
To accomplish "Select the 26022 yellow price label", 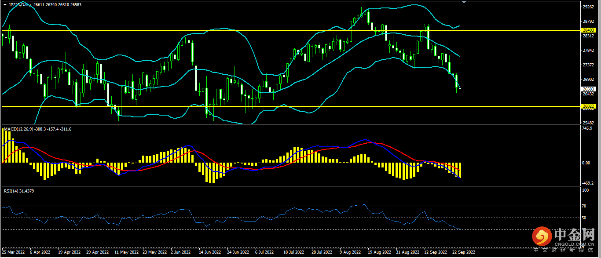I will [x=588, y=106].
